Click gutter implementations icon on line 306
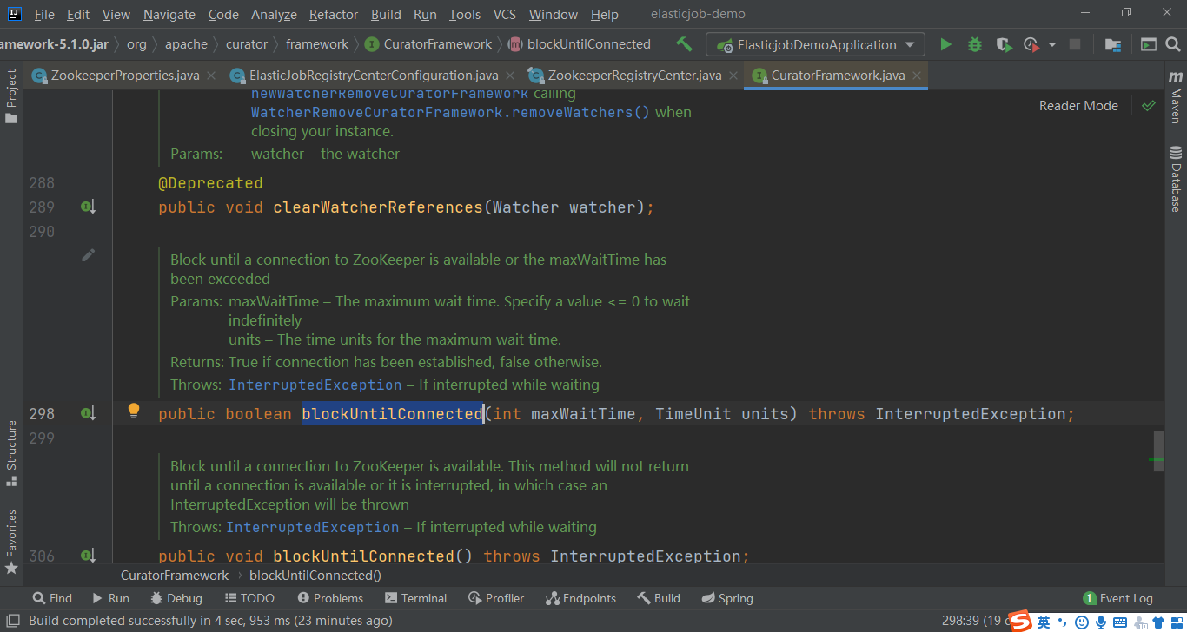The width and height of the screenshot is (1187, 632). 88,556
